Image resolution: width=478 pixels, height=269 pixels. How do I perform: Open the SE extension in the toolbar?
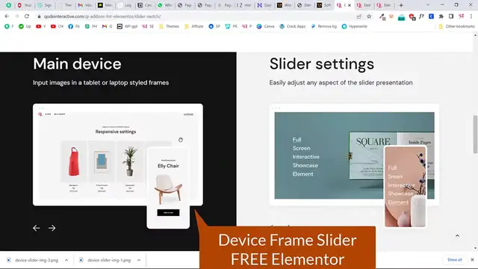[x=462, y=16]
